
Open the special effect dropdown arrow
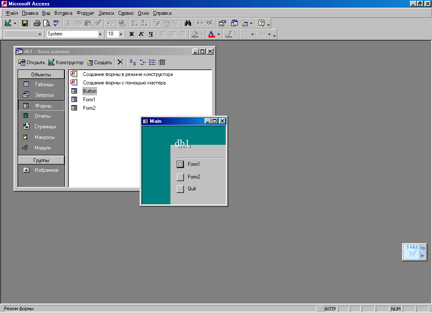[269, 34]
